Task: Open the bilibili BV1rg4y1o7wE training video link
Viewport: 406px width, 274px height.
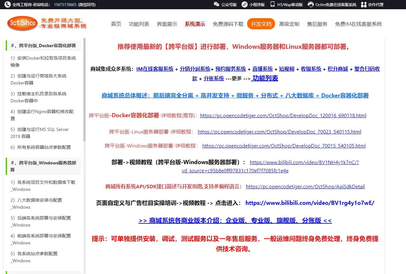Action: (x=310, y=203)
